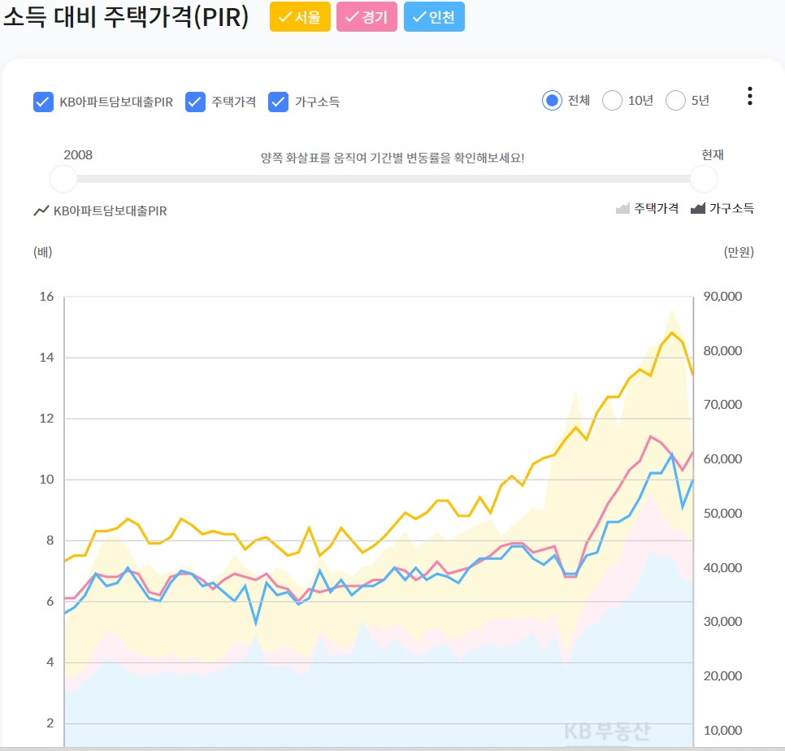Viewport: 785px width, 751px height.
Task: Select the 5년 period radio button
Action: pyautogui.click(x=675, y=100)
